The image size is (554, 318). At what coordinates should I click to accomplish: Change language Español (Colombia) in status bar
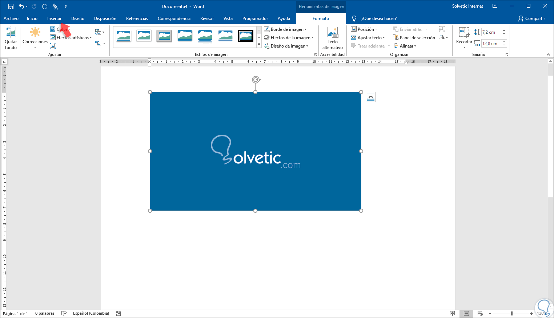[91, 314]
